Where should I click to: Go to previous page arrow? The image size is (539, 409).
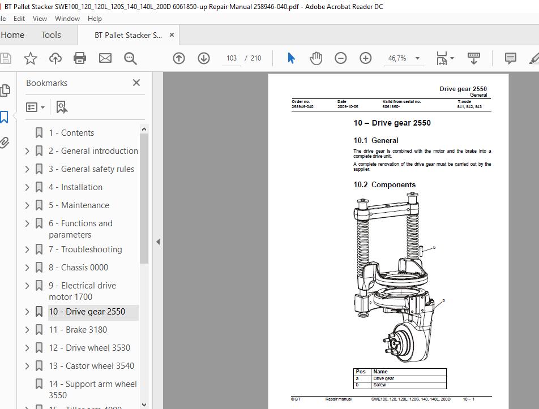click(179, 58)
